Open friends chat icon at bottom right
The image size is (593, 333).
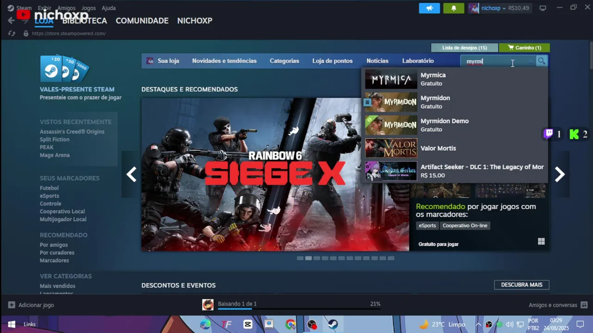pyautogui.click(x=584, y=305)
